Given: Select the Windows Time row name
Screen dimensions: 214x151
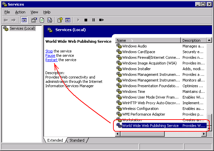Looking at the screenshot, I should [x=133, y=92].
